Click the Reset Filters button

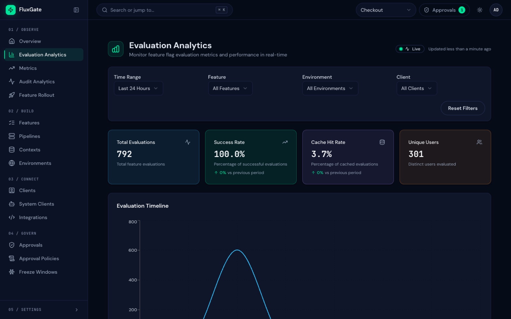point(463,108)
